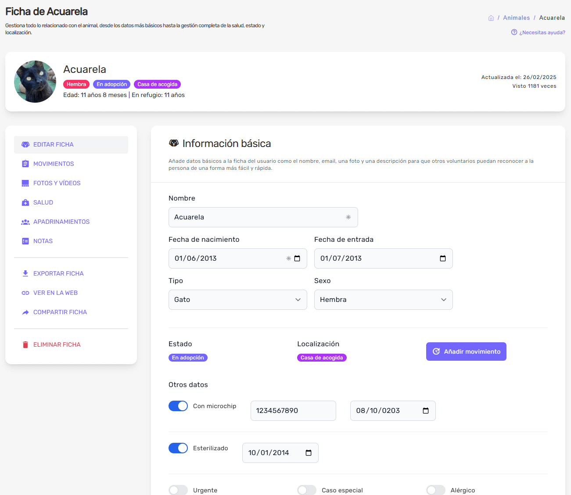The height and width of the screenshot is (495, 571).
Task: Click the Compartir Ficha share arrow icon
Action: coord(25,312)
